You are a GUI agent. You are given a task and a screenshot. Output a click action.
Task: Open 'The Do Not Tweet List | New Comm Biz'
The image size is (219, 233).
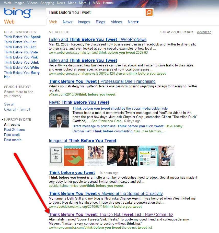(x=111, y=214)
